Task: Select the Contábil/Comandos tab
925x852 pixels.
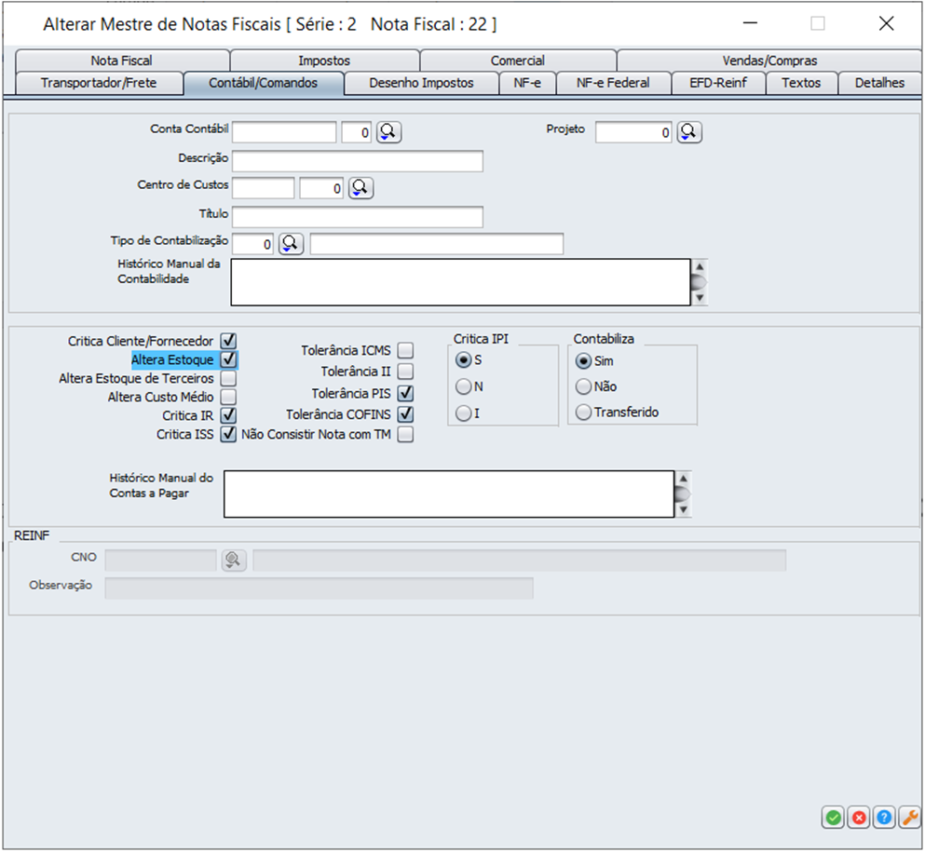Action: click(263, 83)
